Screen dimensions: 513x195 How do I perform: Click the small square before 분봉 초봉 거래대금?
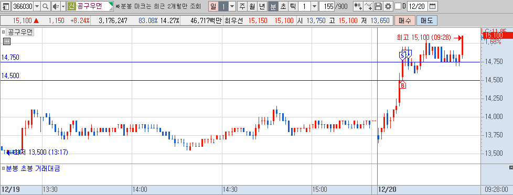3,168
